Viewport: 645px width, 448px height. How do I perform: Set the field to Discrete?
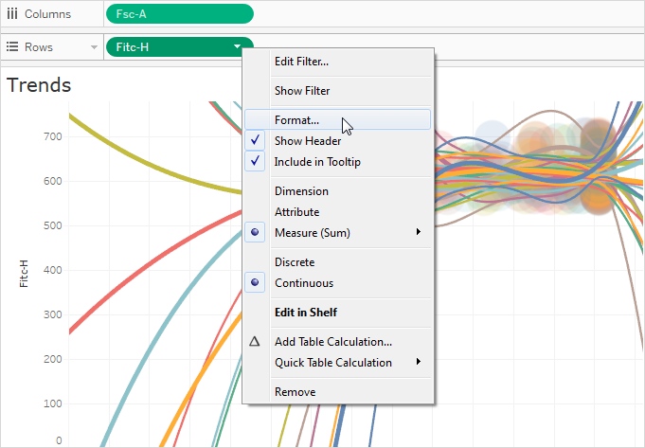point(338,262)
